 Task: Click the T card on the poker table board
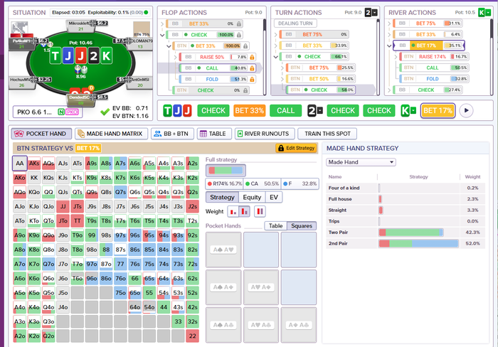click(55, 56)
